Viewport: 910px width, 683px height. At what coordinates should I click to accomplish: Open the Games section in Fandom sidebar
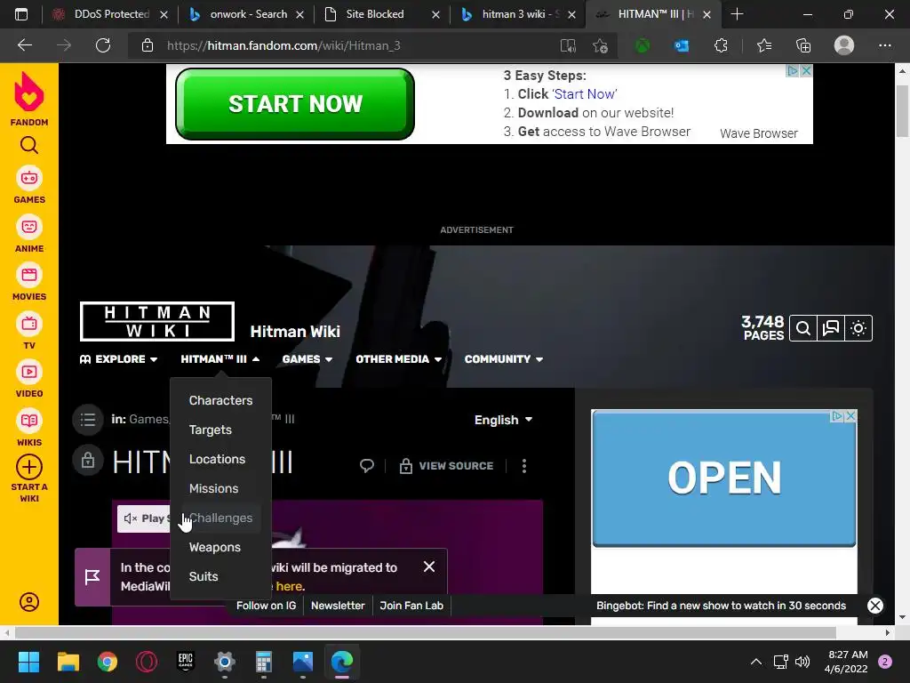click(29, 185)
